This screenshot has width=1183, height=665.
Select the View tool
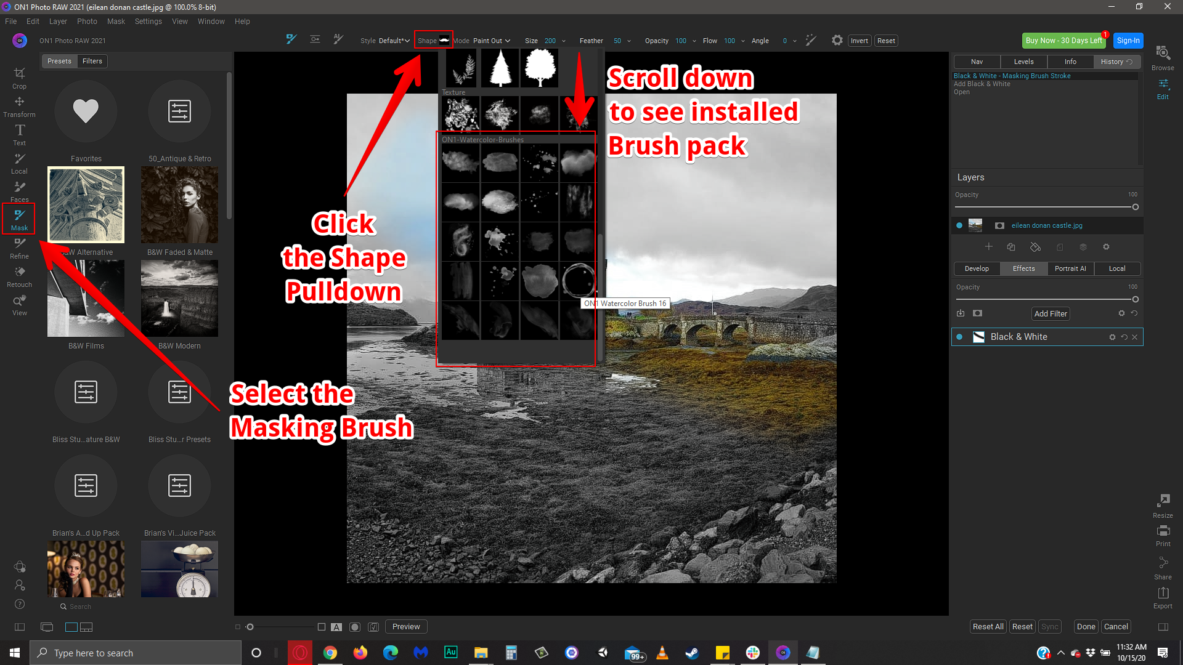pyautogui.click(x=19, y=304)
